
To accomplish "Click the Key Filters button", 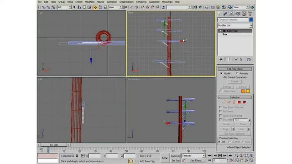I will [196, 160].
